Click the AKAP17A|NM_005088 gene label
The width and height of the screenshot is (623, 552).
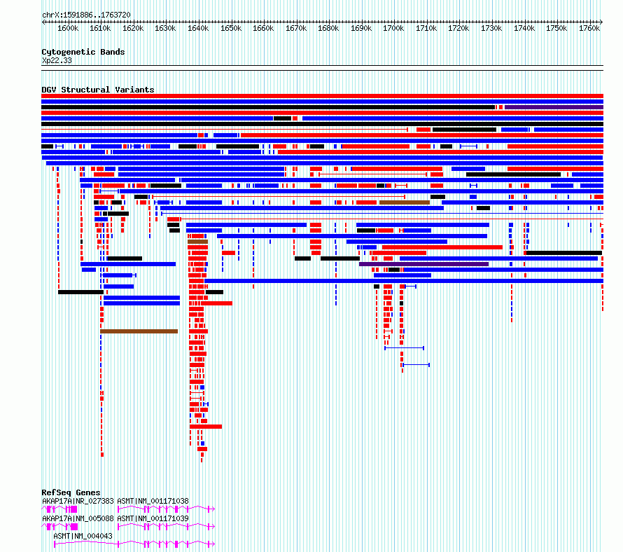click(x=78, y=518)
